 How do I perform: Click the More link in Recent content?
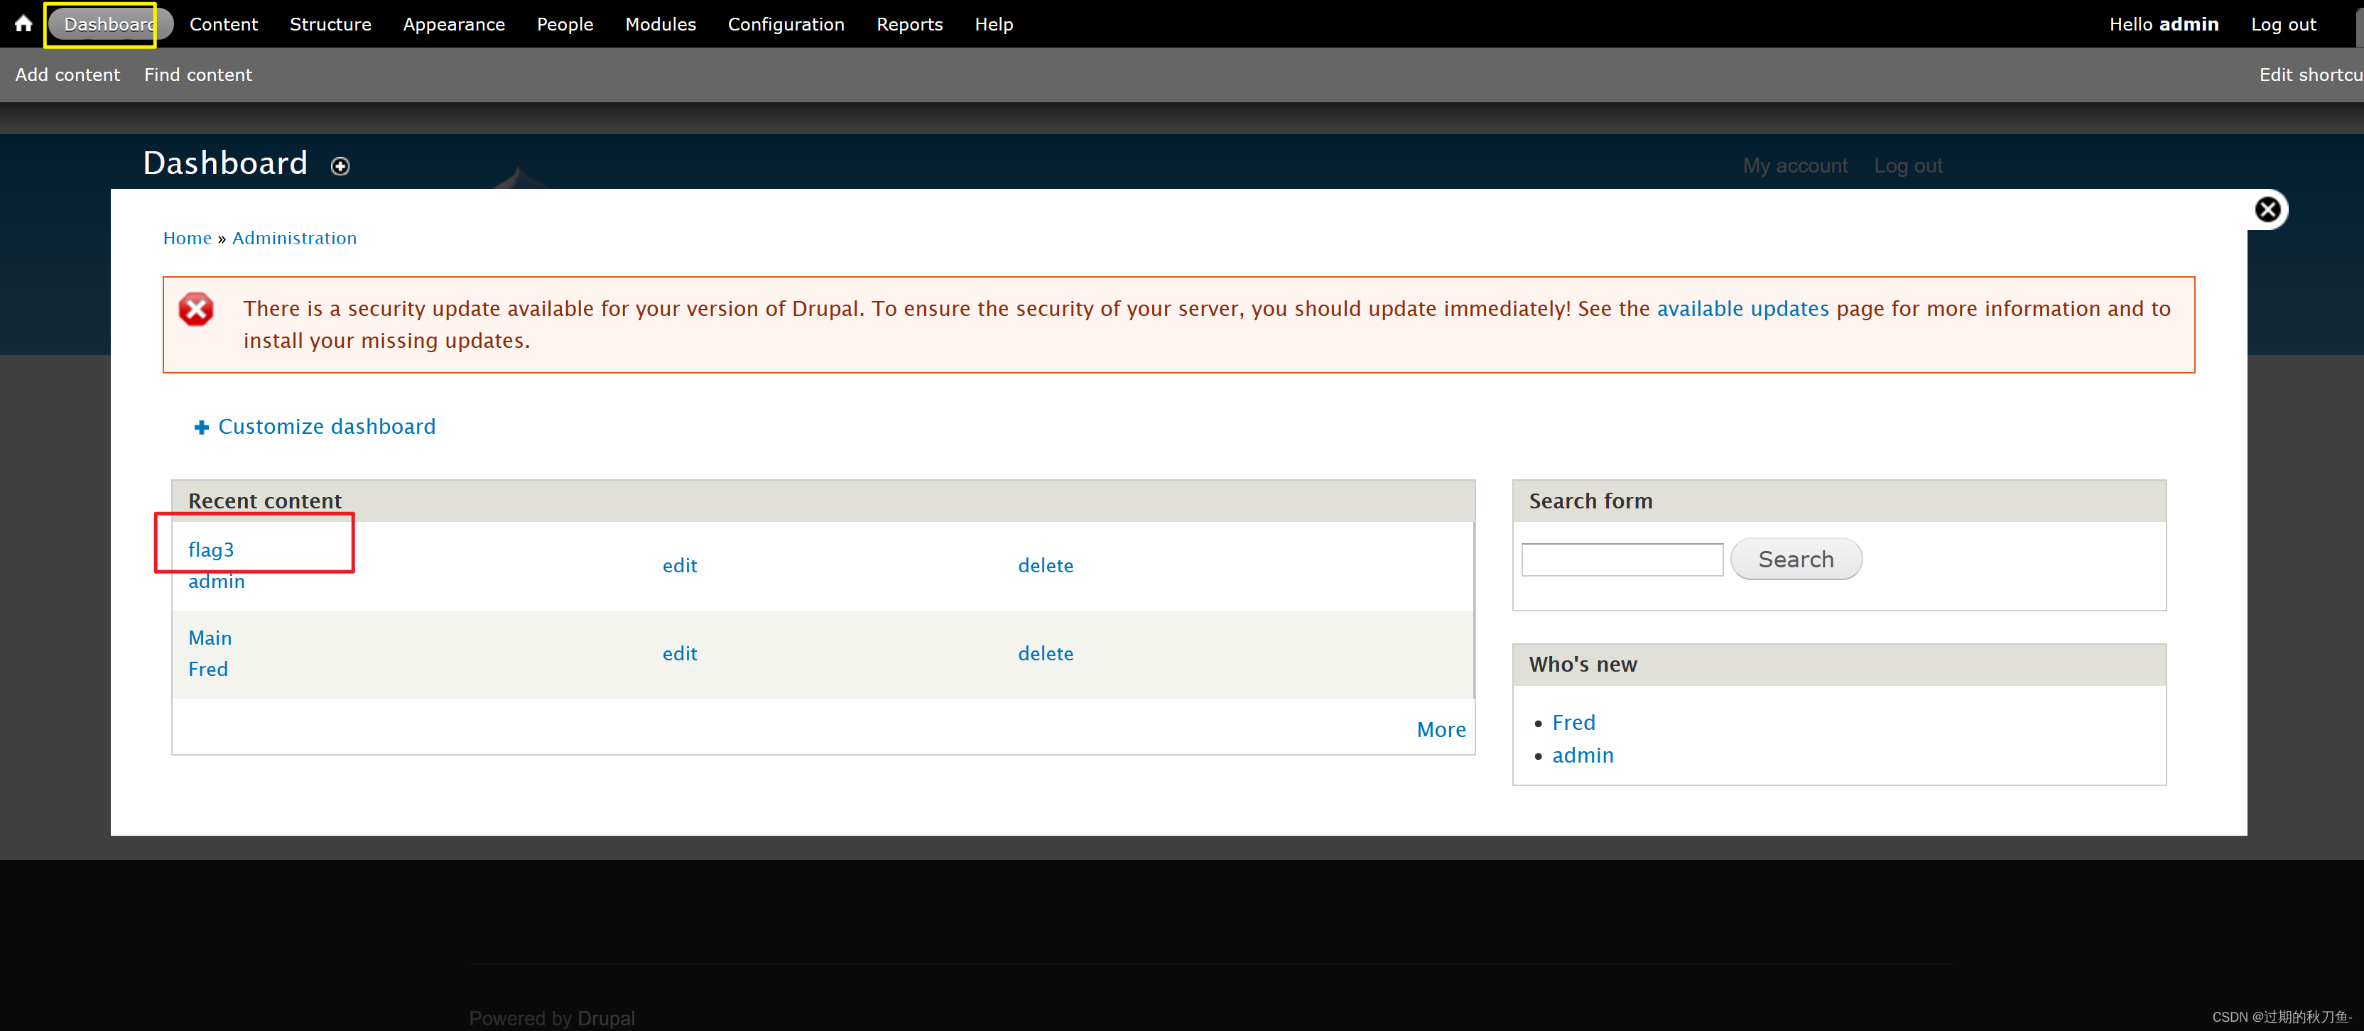[1440, 728]
